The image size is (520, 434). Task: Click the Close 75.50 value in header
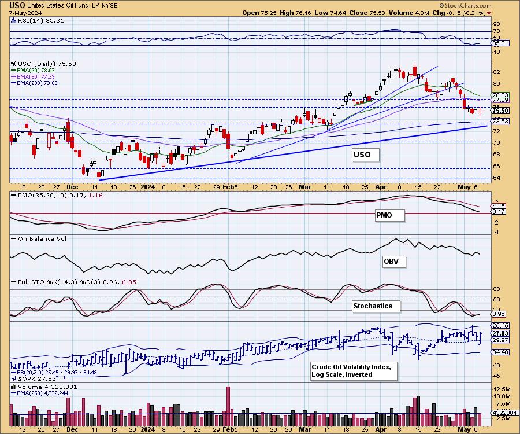click(x=367, y=13)
